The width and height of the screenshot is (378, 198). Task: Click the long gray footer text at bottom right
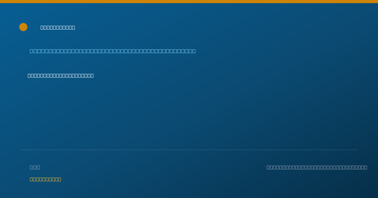(x=317, y=167)
